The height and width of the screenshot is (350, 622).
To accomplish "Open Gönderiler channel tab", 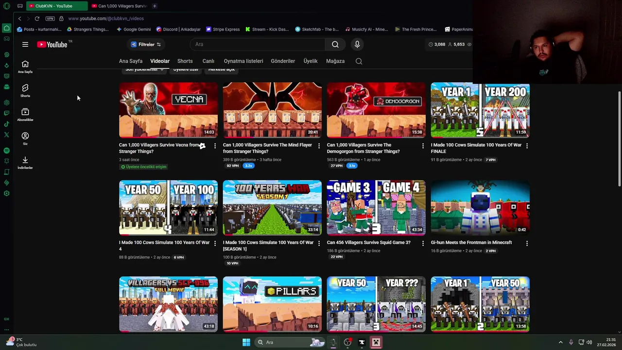I will [283, 61].
